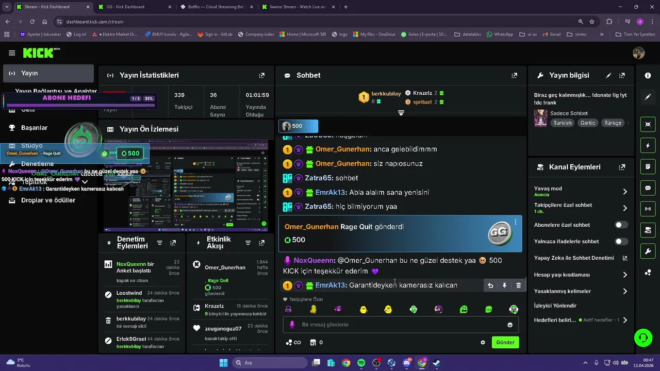660x371 pixels.
Task: Open the green headset support button
Action: click(x=643, y=338)
